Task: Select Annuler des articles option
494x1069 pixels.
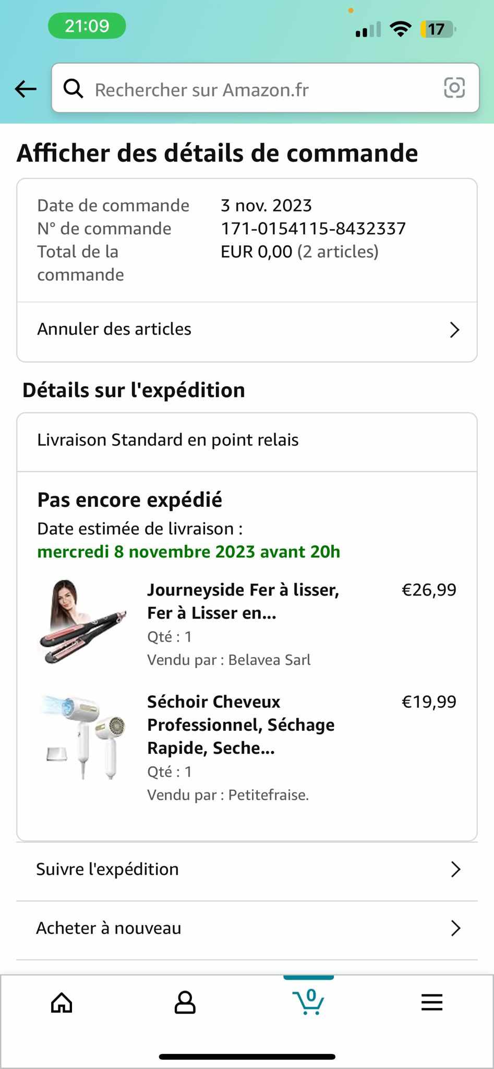Action: coord(115,329)
